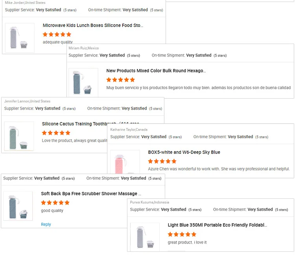Click the star rating under Soft Back Scrubber
Viewport: 295px width, 262px height.
(55, 203)
